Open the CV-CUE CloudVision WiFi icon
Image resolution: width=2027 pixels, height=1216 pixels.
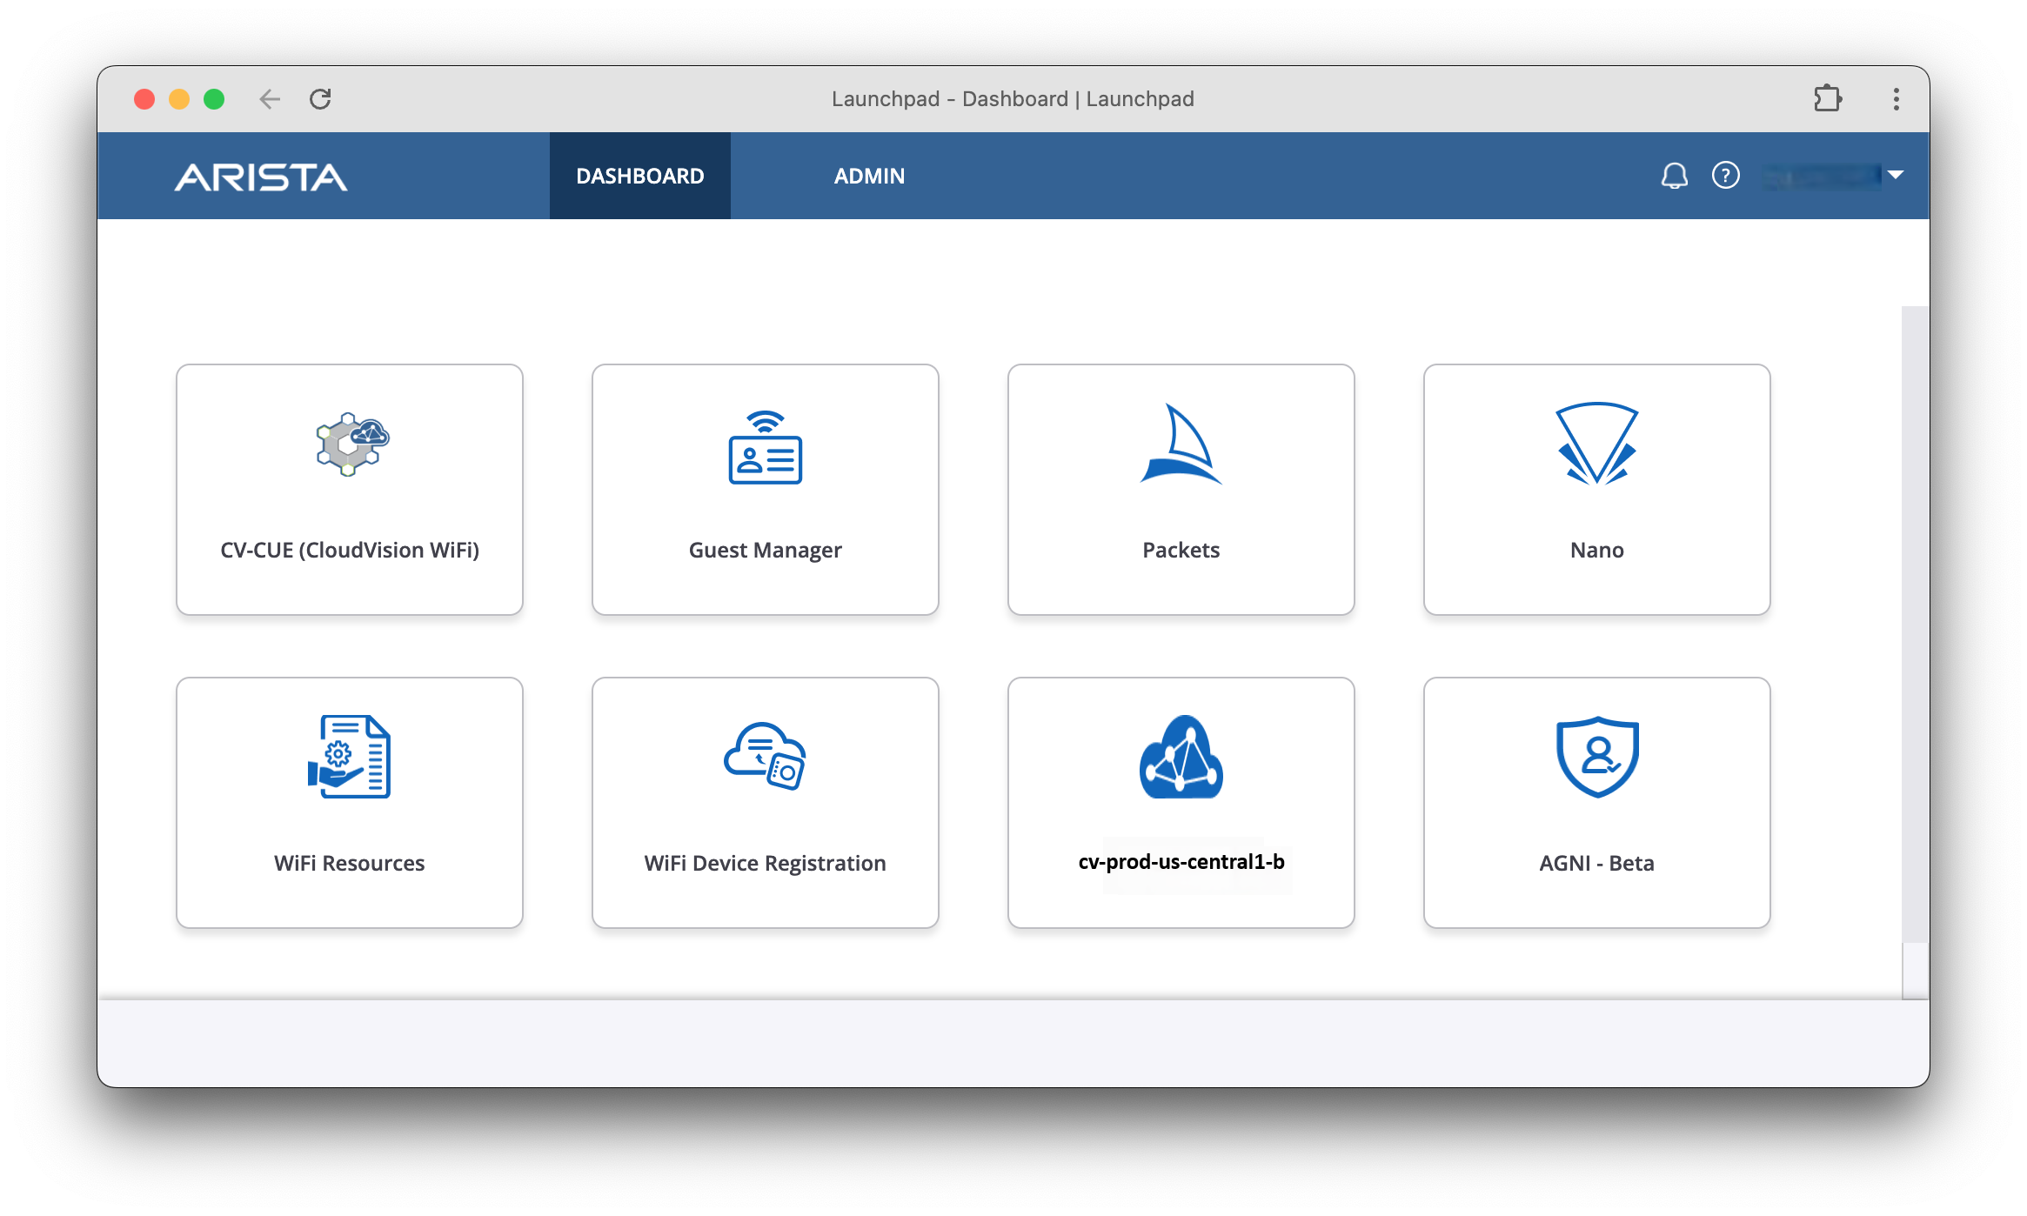tap(351, 444)
